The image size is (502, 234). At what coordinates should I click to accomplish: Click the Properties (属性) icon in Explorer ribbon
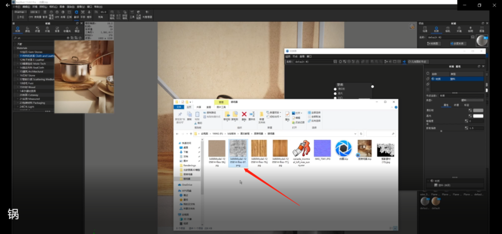coord(287,114)
